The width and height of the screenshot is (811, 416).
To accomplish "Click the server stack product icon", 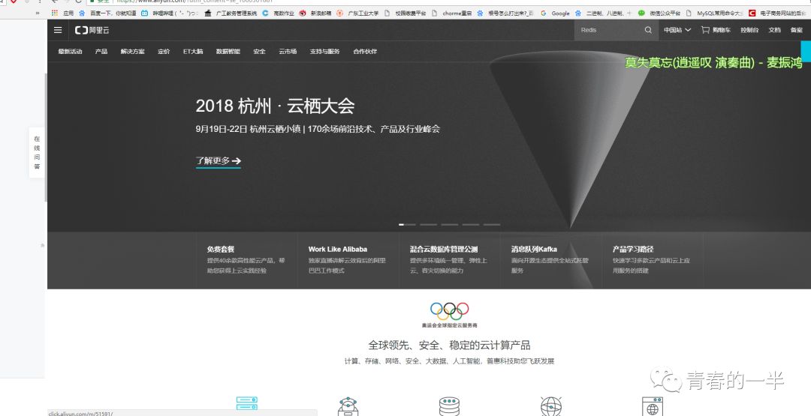I will pos(247,403).
